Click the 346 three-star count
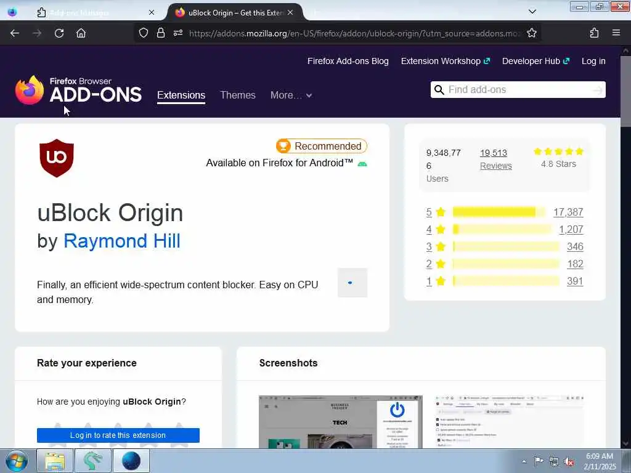 point(575,246)
